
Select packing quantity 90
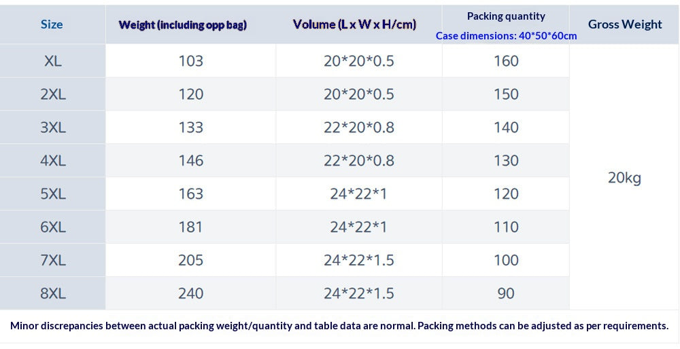tap(506, 293)
